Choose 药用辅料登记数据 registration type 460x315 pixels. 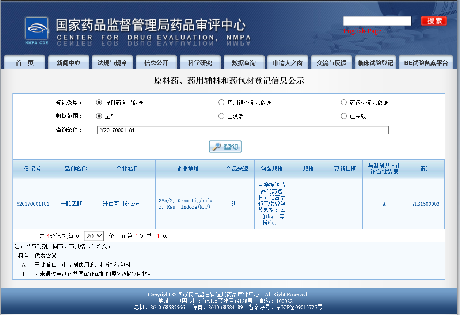pyautogui.click(x=221, y=102)
